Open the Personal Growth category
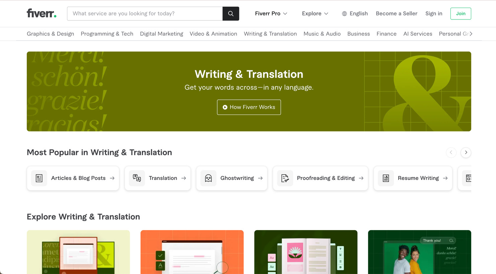 pos(453,34)
